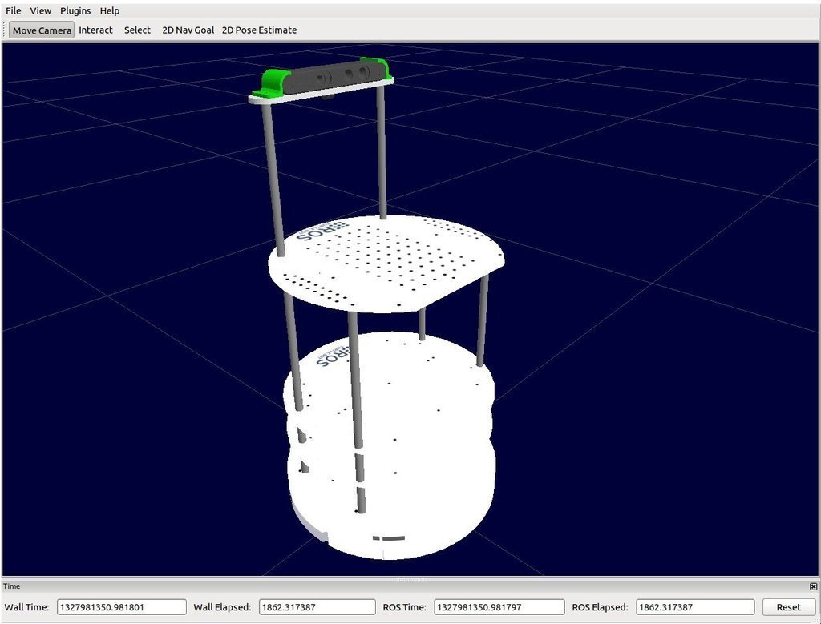This screenshot has width=821, height=624.
Task: Open the View menu
Action: [x=40, y=10]
